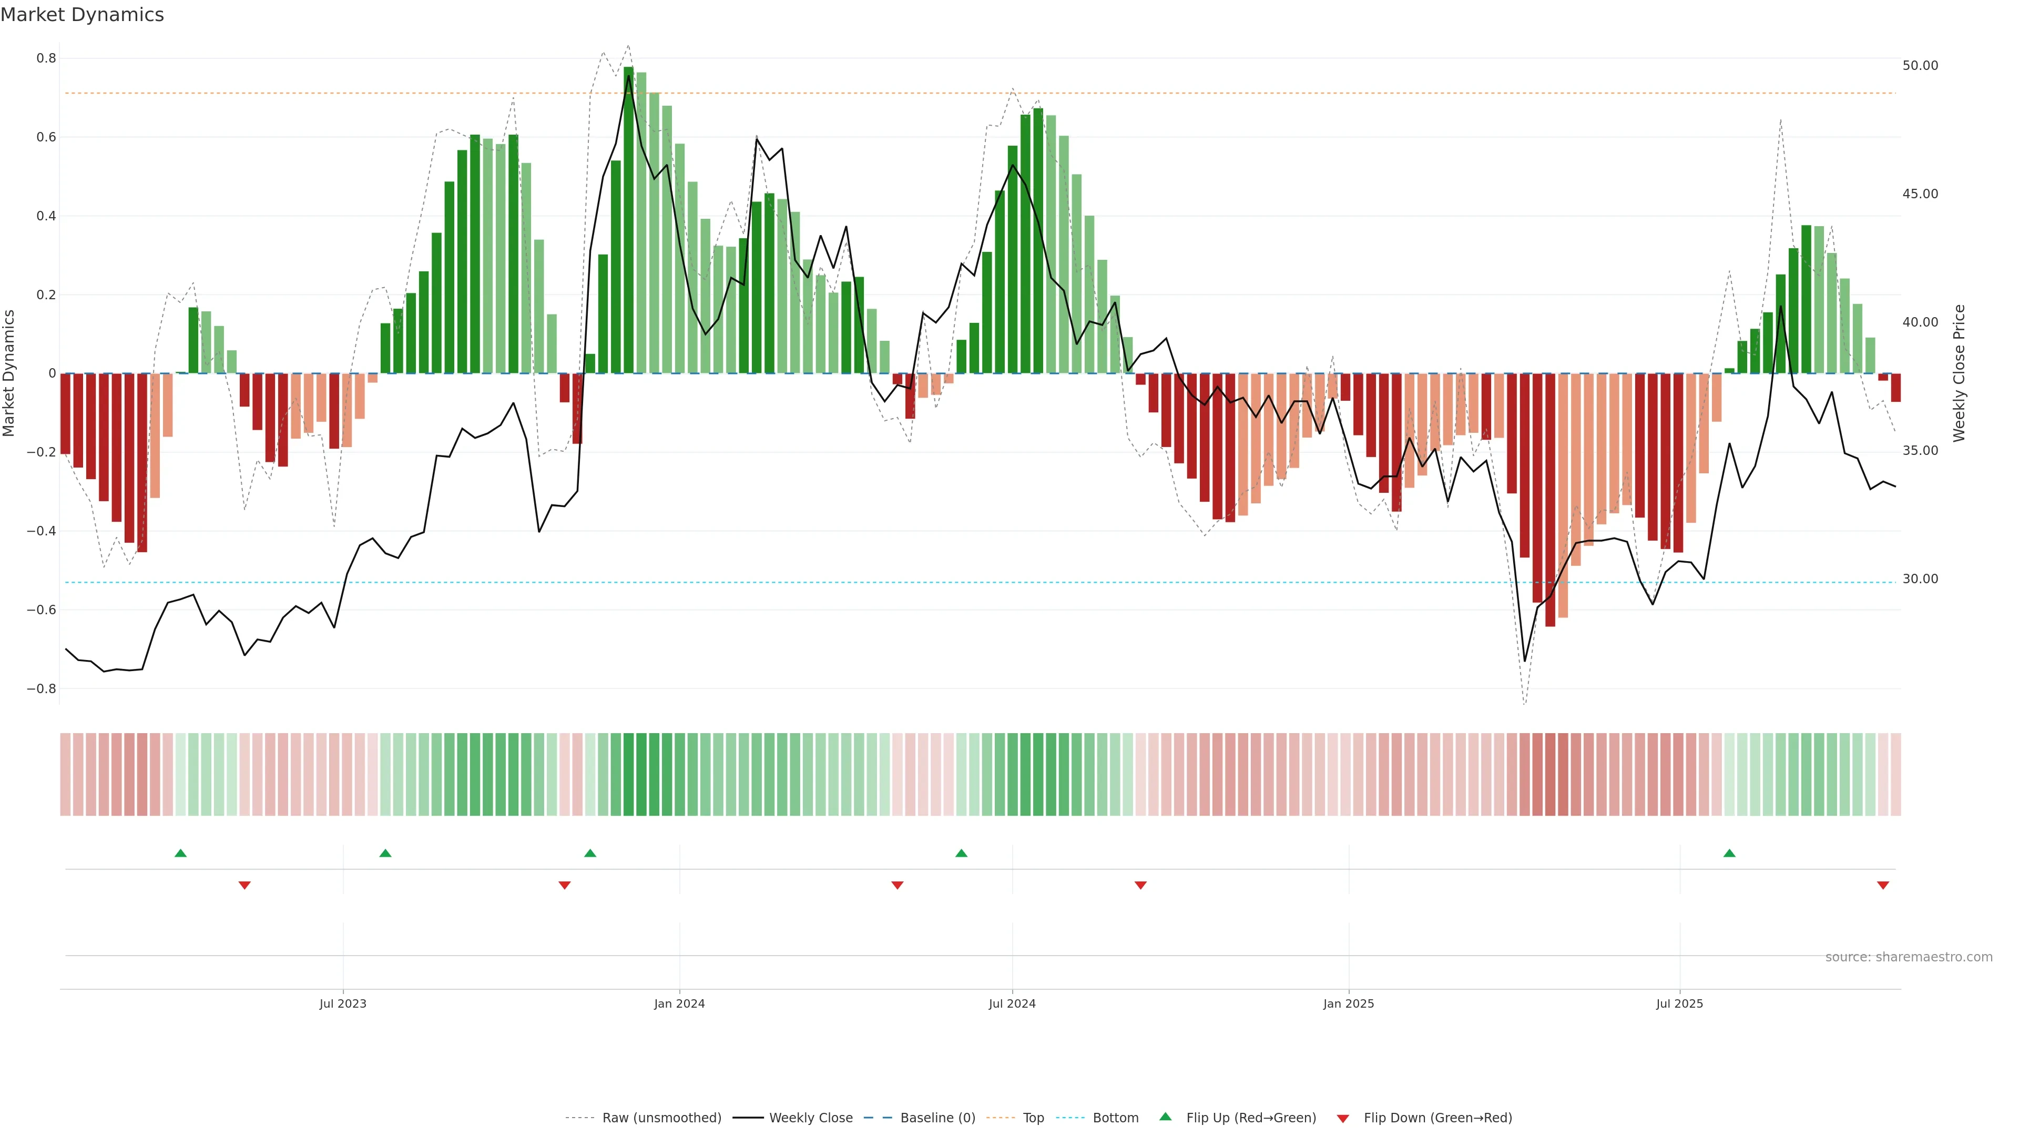Click the first red Flip Down triangle marker

(x=244, y=885)
